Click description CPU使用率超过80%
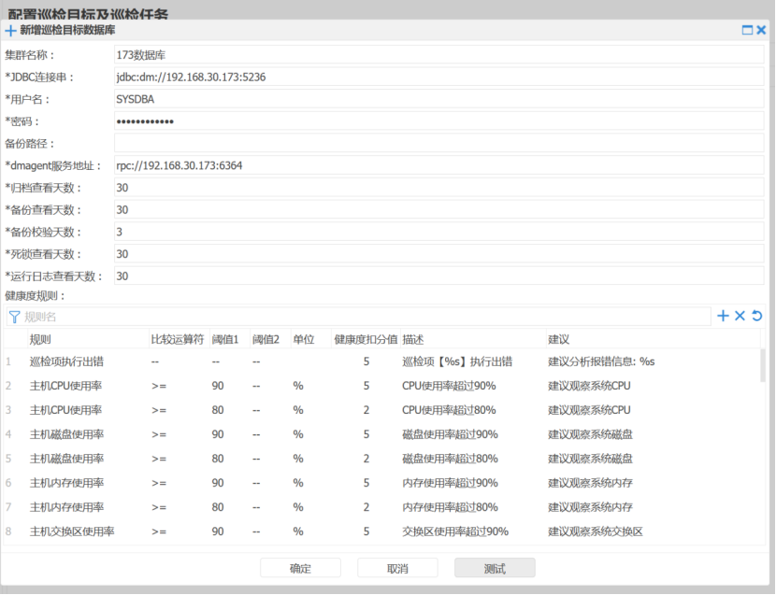This screenshot has width=776, height=595. point(449,410)
